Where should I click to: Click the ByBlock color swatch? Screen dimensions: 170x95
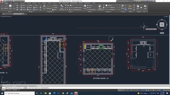[x=107, y=5]
